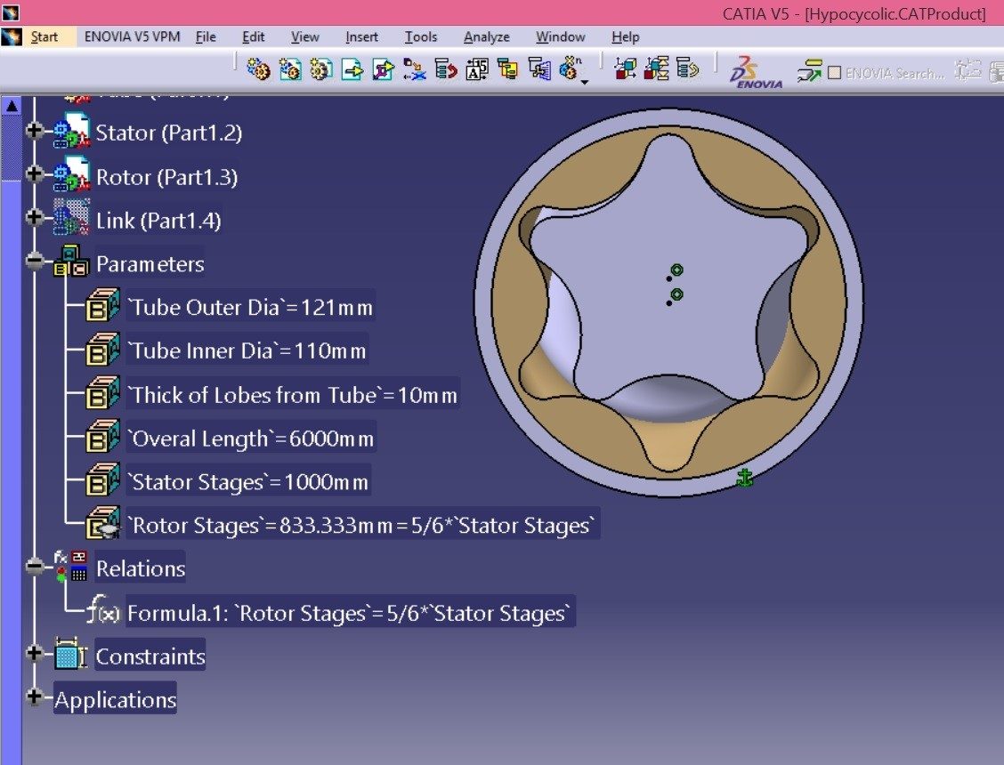The height and width of the screenshot is (765, 1004).
Task: Open the ENOVIA V5 VPM menu
Action: tap(132, 37)
